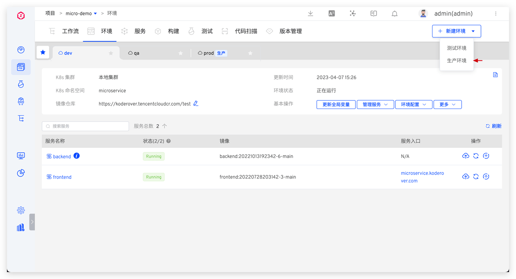Image resolution: width=516 pixels, height=279 pixels.
Task: Select the language switch icon in top bar
Action: [x=331, y=13]
